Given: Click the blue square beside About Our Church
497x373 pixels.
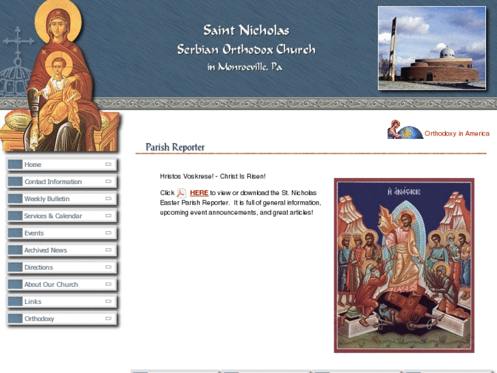Looking at the screenshot, I should pos(15,285).
